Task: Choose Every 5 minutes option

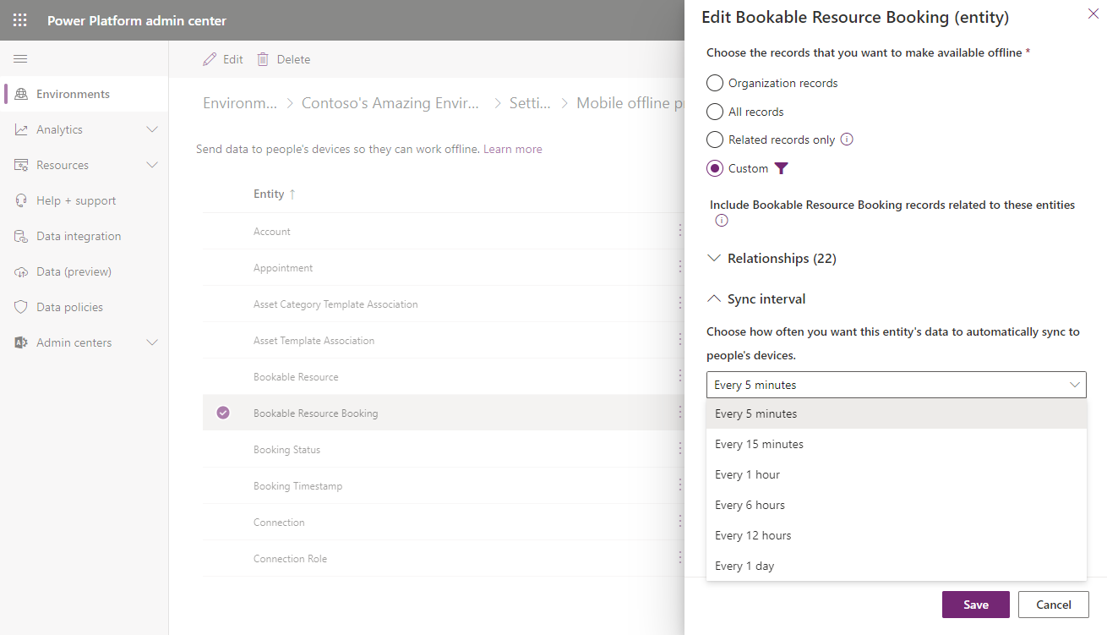Action: point(897,413)
